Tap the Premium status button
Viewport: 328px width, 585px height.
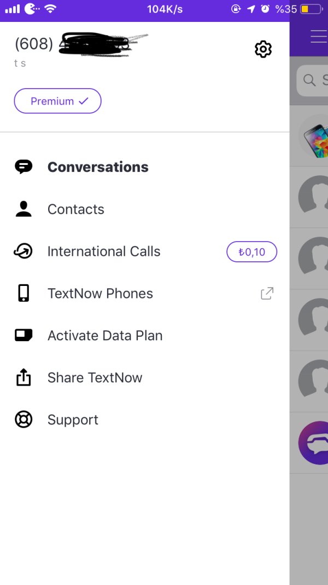57,101
